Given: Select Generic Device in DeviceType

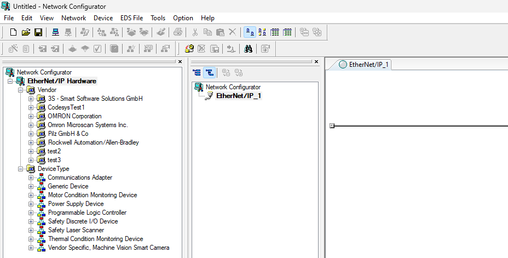Looking at the screenshot, I should 68,186.
